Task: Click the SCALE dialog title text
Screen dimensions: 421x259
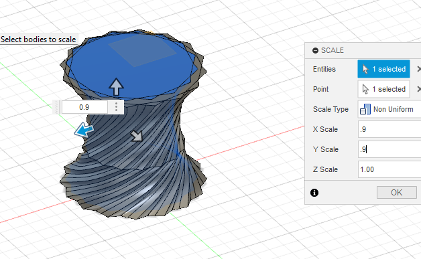Action: click(x=332, y=50)
